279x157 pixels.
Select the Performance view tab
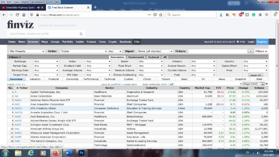[x=91, y=79]
